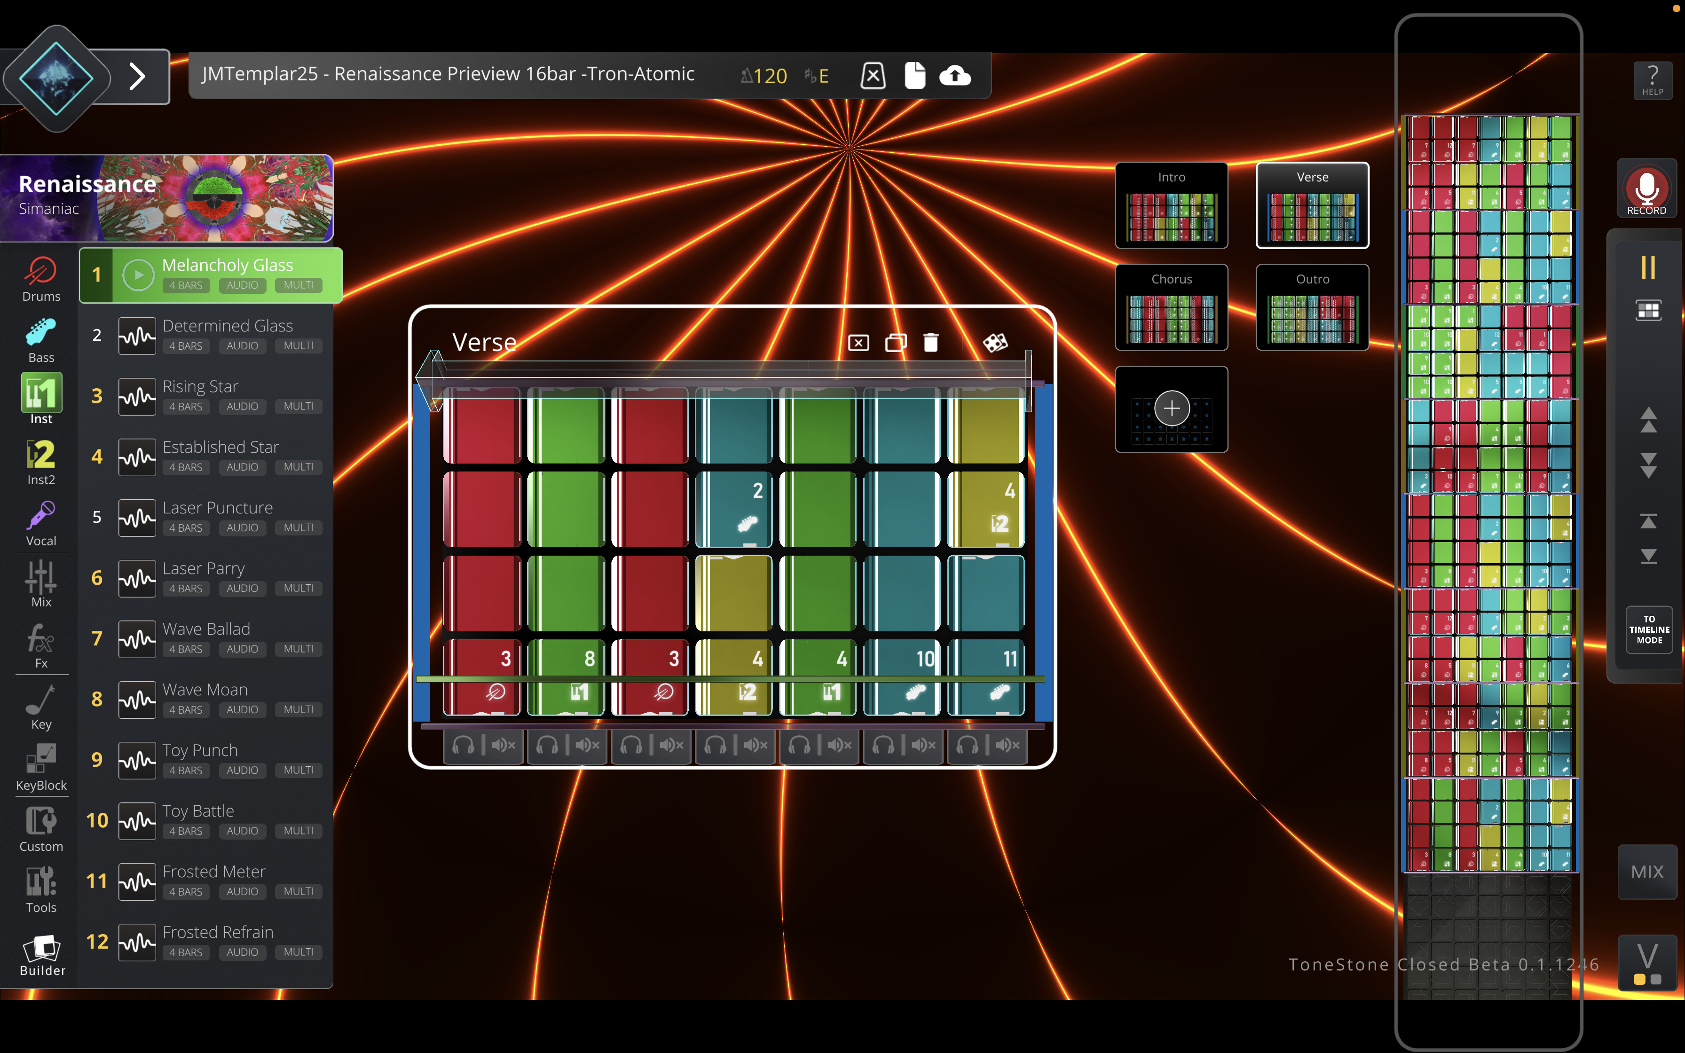
Task: Open the Mix panel from the sidebar
Action: [40, 582]
